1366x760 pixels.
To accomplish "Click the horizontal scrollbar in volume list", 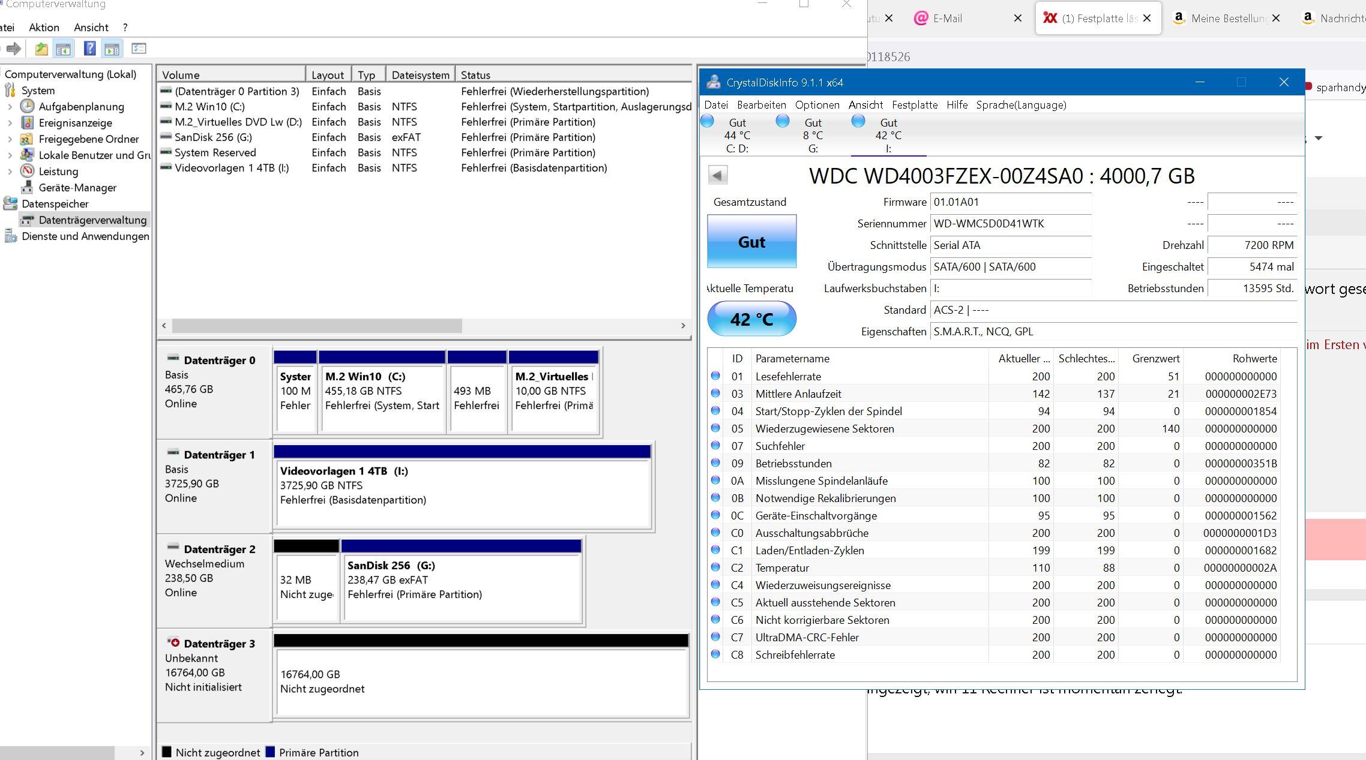I will coord(317,326).
